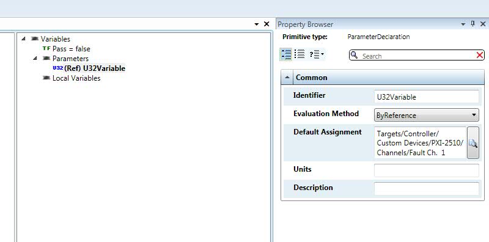
Task: Click the Description input field
Action: pyautogui.click(x=426, y=189)
